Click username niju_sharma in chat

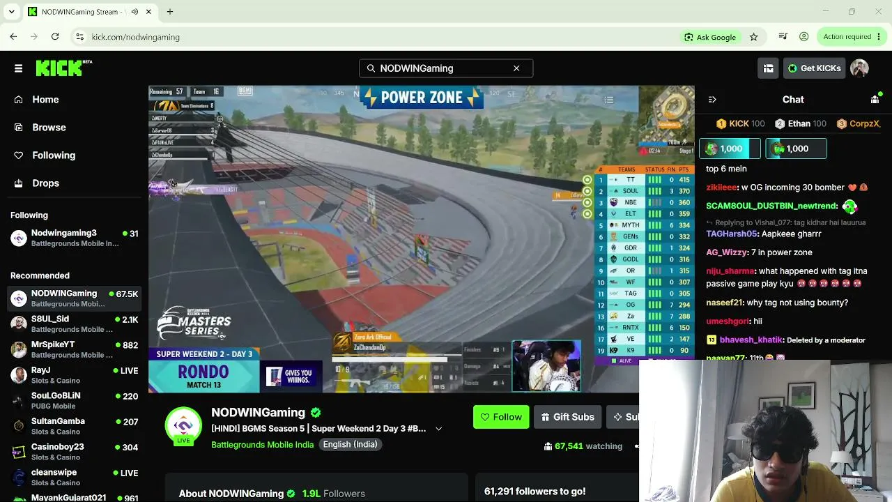(x=730, y=271)
